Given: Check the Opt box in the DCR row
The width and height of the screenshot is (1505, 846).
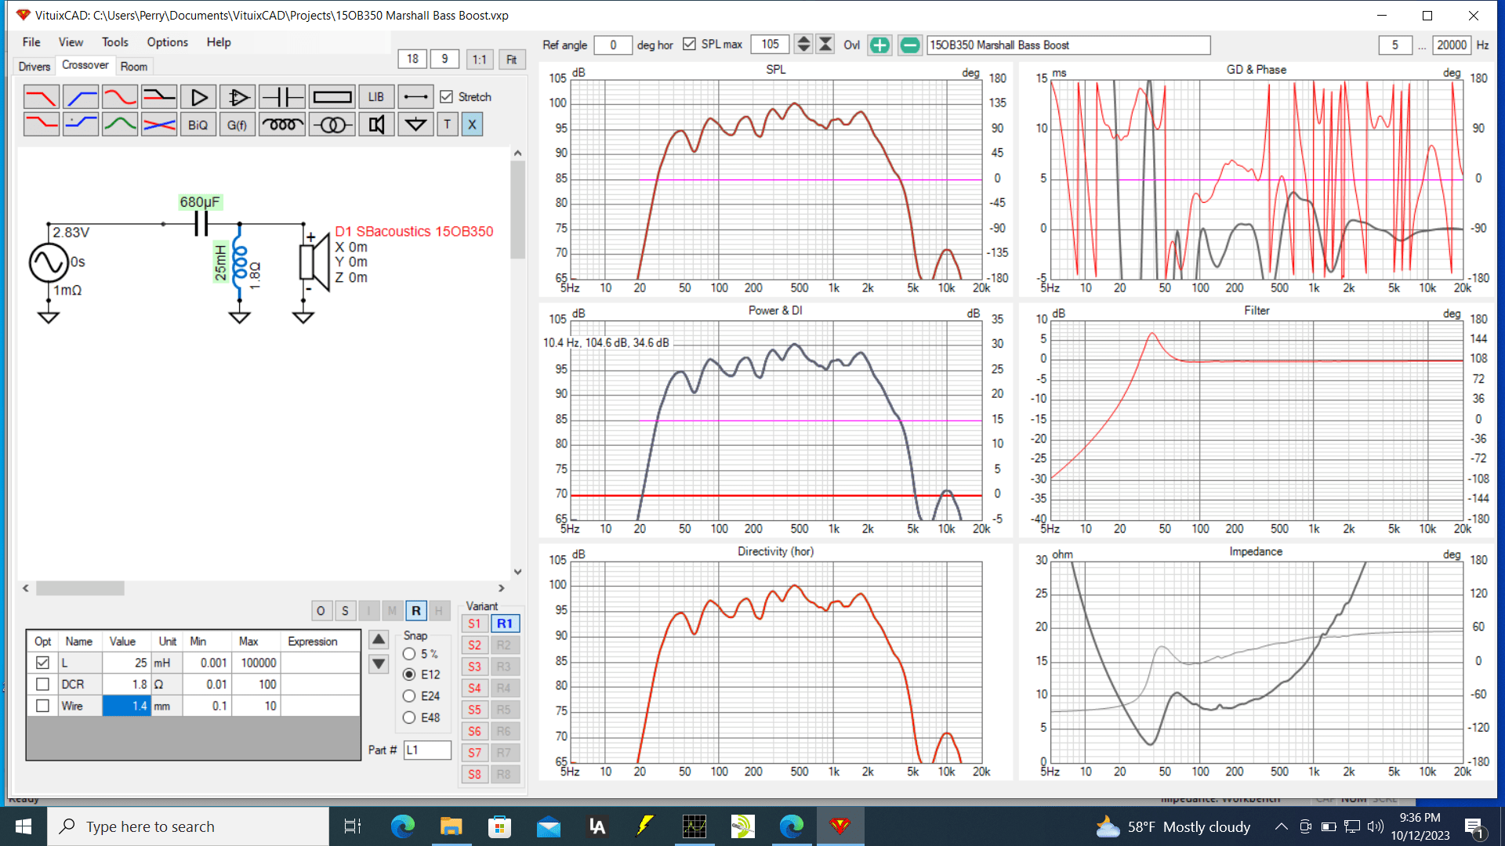Looking at the screenshot, I should tap(42, 684).
